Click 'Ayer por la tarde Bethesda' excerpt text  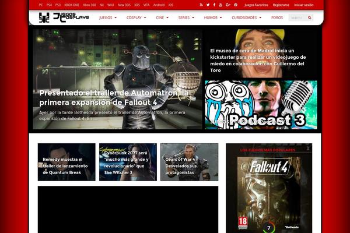(112, 115)
